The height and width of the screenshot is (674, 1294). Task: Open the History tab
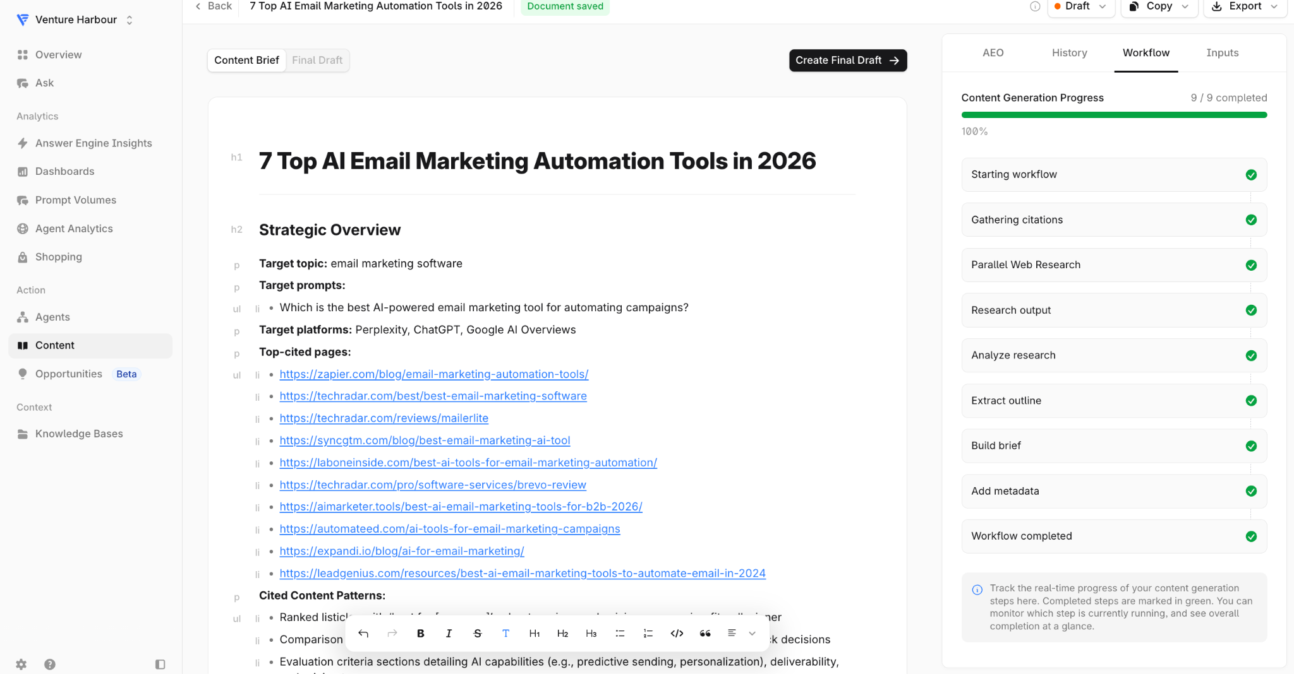click(1069, 53)
